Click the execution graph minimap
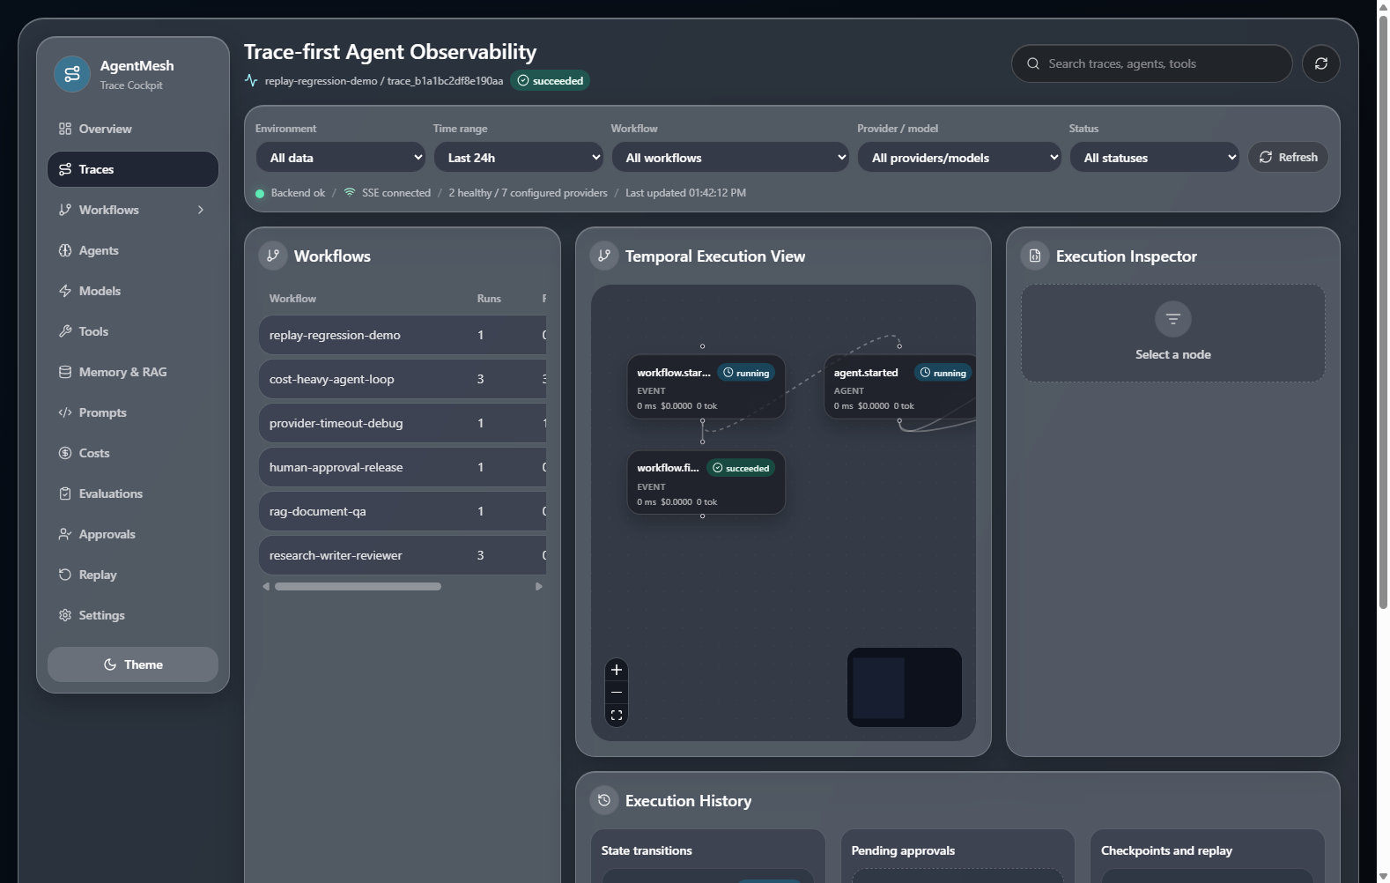Image resolution: width=1390 pixels, height=883 pixels. [x=905, y=687]
